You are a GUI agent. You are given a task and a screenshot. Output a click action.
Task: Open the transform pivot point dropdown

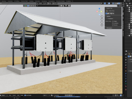[x=46, y=3]
